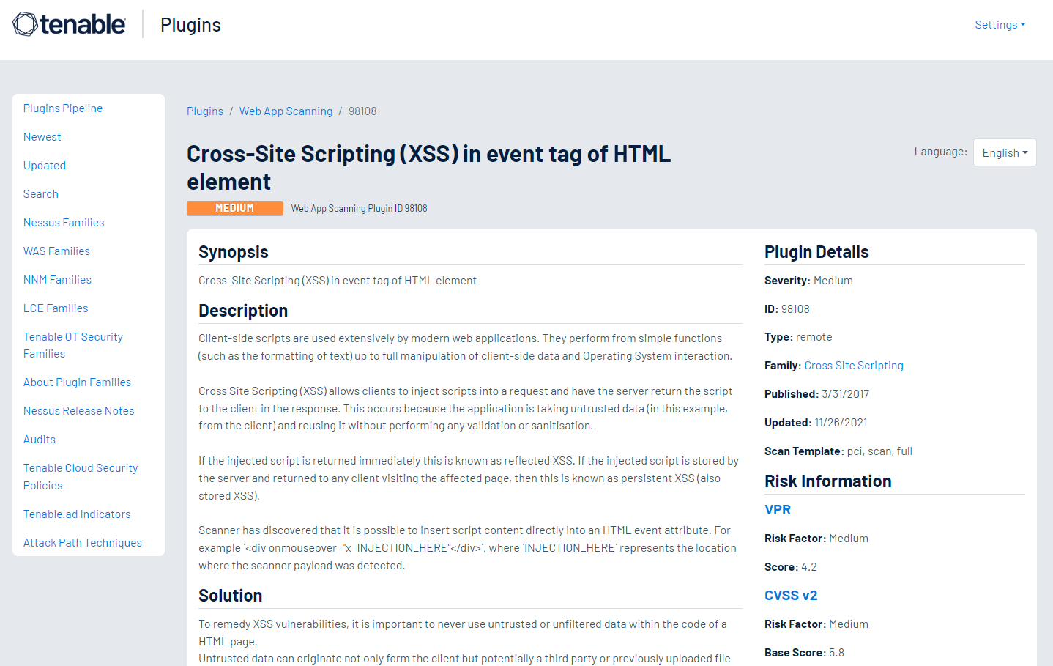1053x666 pixels.
Task: Open LCE Families link
Action: click(x=56, y=308)
